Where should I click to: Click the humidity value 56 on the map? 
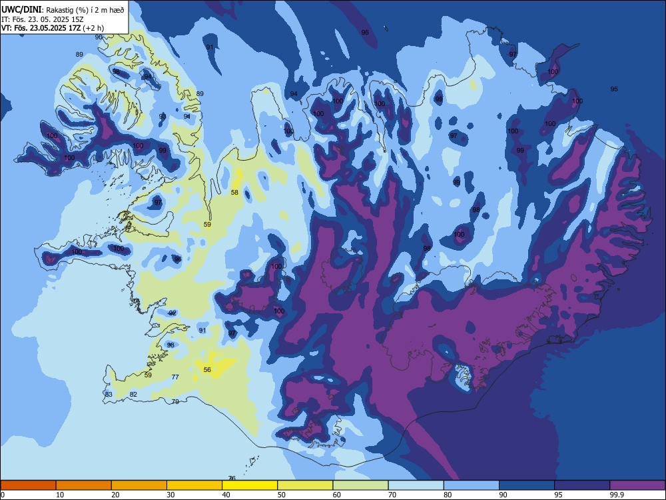[207, 370]
